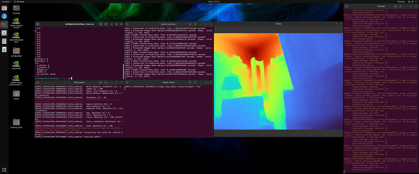This screenshot has width=419, height=174.
Task: Focus the USB Camera window title
Action: click(79, 82)
